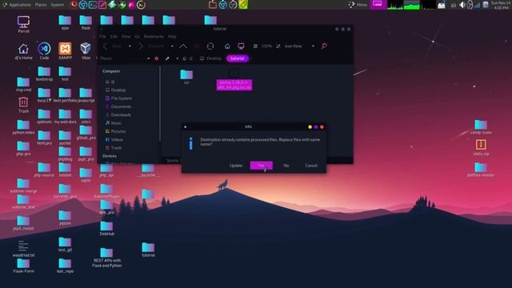Image resolution: width=512 pixels, height=288 pixels.
Task: Choose Update in the Info dialog
Action: [x=236, y=166]
